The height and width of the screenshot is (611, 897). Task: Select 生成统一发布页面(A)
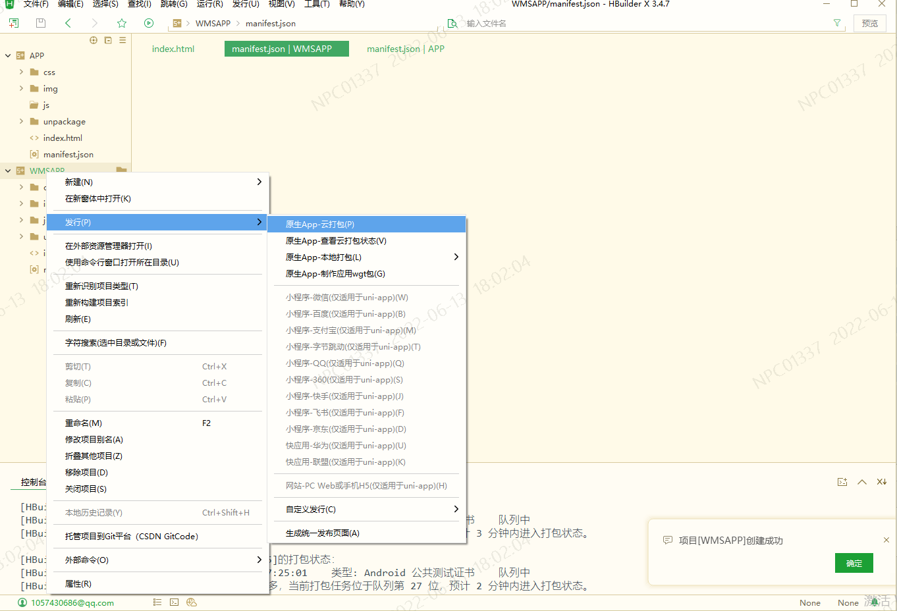(367, 533)
